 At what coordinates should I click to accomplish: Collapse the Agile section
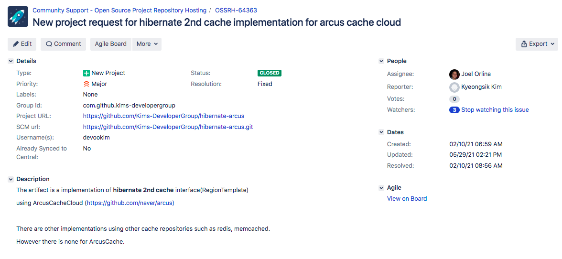381,188
